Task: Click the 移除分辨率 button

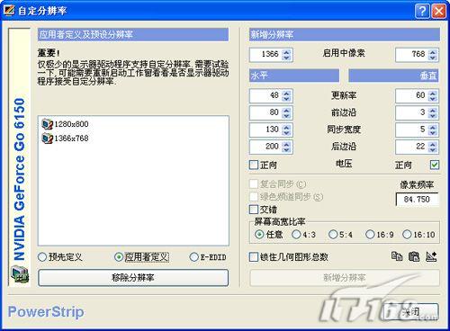Action: [133, 277]
